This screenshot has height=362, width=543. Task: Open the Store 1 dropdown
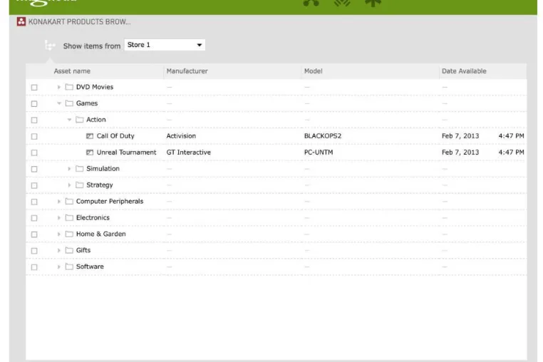(165, 45)
